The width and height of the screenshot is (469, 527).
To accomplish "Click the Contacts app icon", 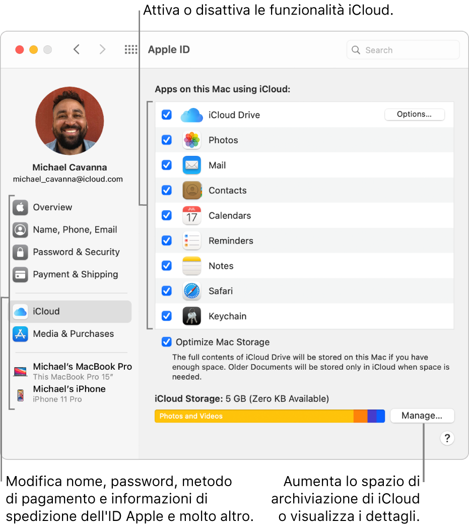I will 192,190.
